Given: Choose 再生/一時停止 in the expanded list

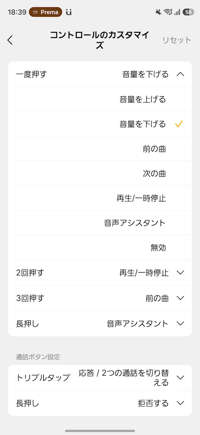Looking at the screenshot, I should tap(141, 198).
